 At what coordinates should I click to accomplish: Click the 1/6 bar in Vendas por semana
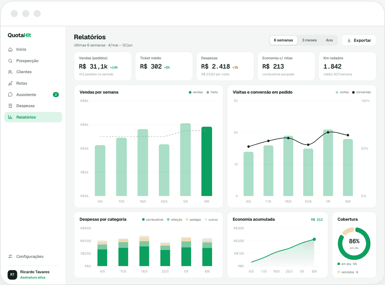click(185, 160)
